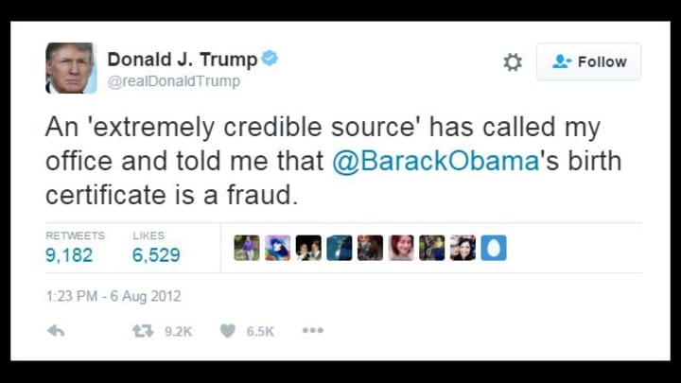This screenshot has height=383, width=681.
Task: Click the reply arrow icon
Action: click(56, 331)
